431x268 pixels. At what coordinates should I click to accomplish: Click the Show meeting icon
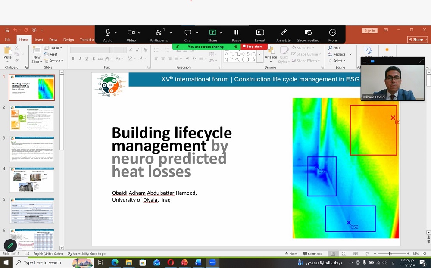(x=308, y=33)
